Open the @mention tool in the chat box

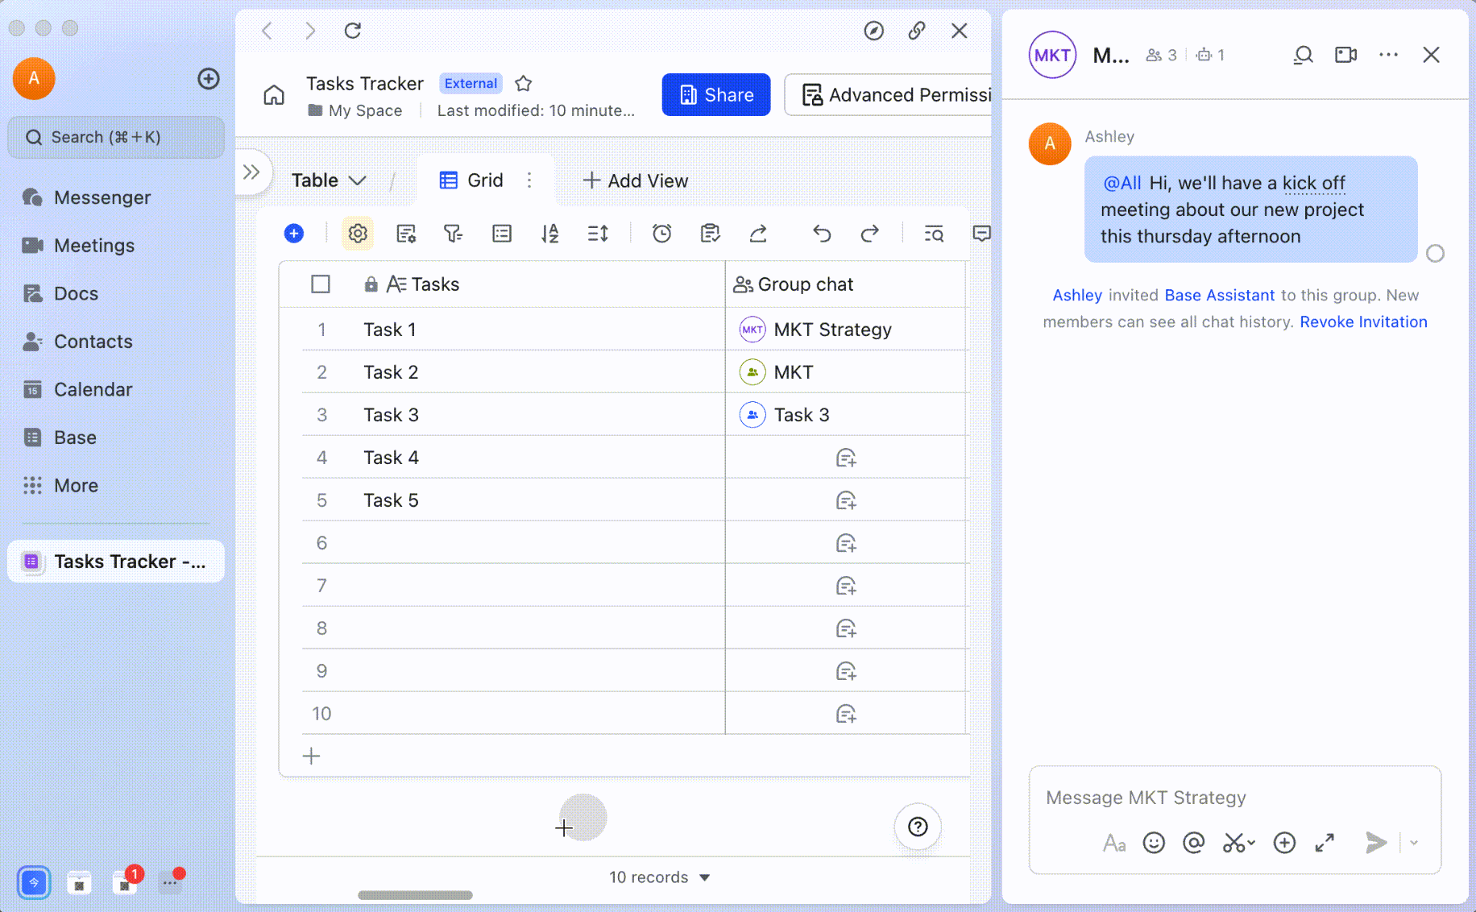click(1194, 843)
